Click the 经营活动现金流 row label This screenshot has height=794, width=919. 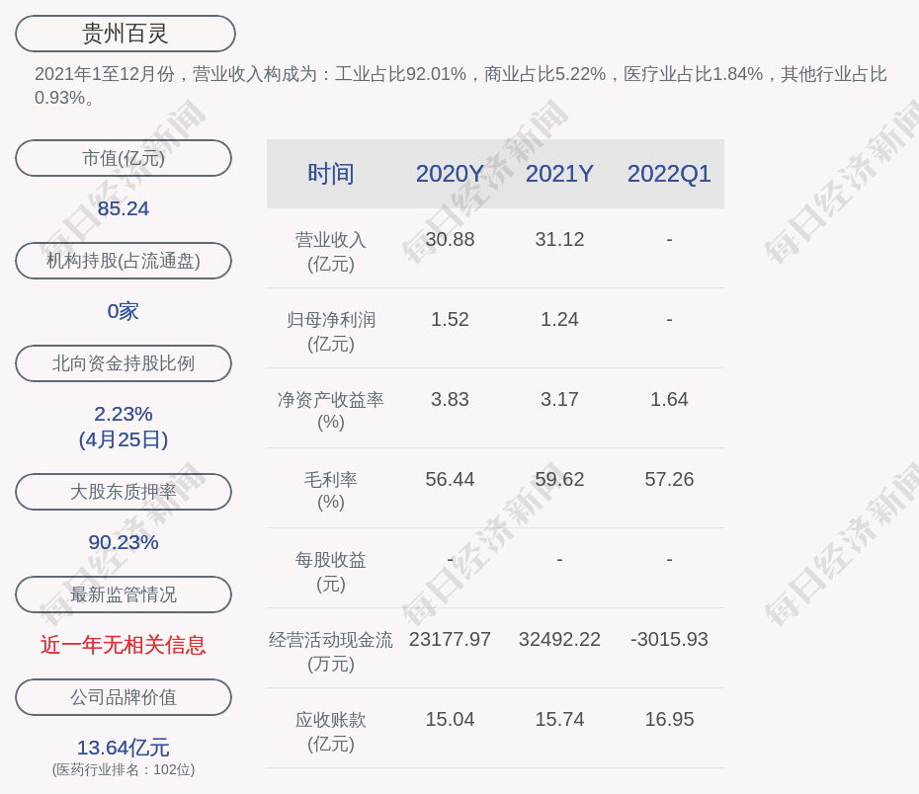tap(331, 651)
